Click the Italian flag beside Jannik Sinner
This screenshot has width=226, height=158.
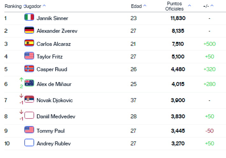(x=29, y=18)
